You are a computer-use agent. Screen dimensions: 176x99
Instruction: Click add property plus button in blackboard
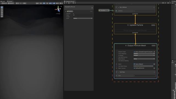(92, 8)
